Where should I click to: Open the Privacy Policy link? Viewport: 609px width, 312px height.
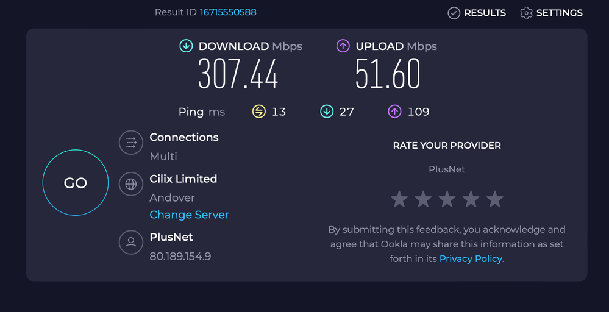471,259
